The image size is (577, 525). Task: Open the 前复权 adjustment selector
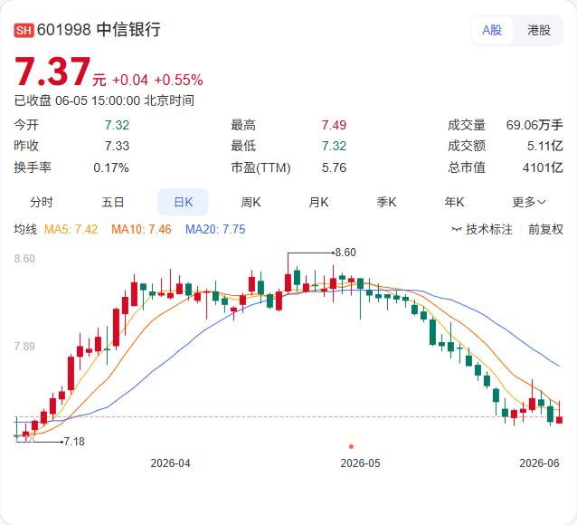545,230
